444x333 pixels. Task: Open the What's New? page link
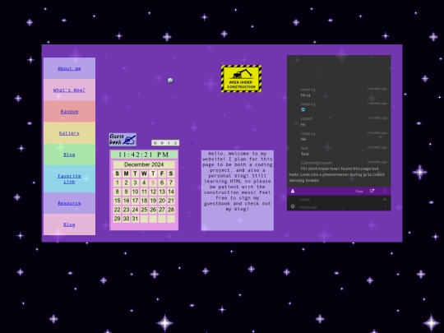tap(69, 90)
